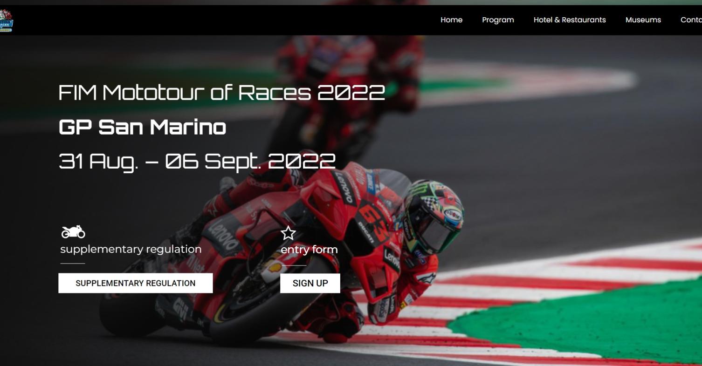Open the Home menu item
702x366 pixels.
[451, 20]
